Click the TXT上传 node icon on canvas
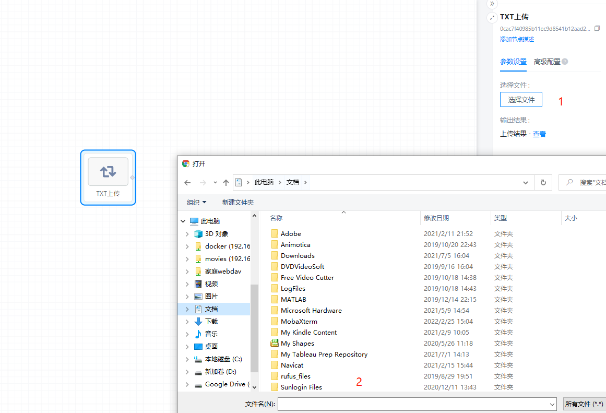Viewport: 606px width, 413px height. click(108, 172)
